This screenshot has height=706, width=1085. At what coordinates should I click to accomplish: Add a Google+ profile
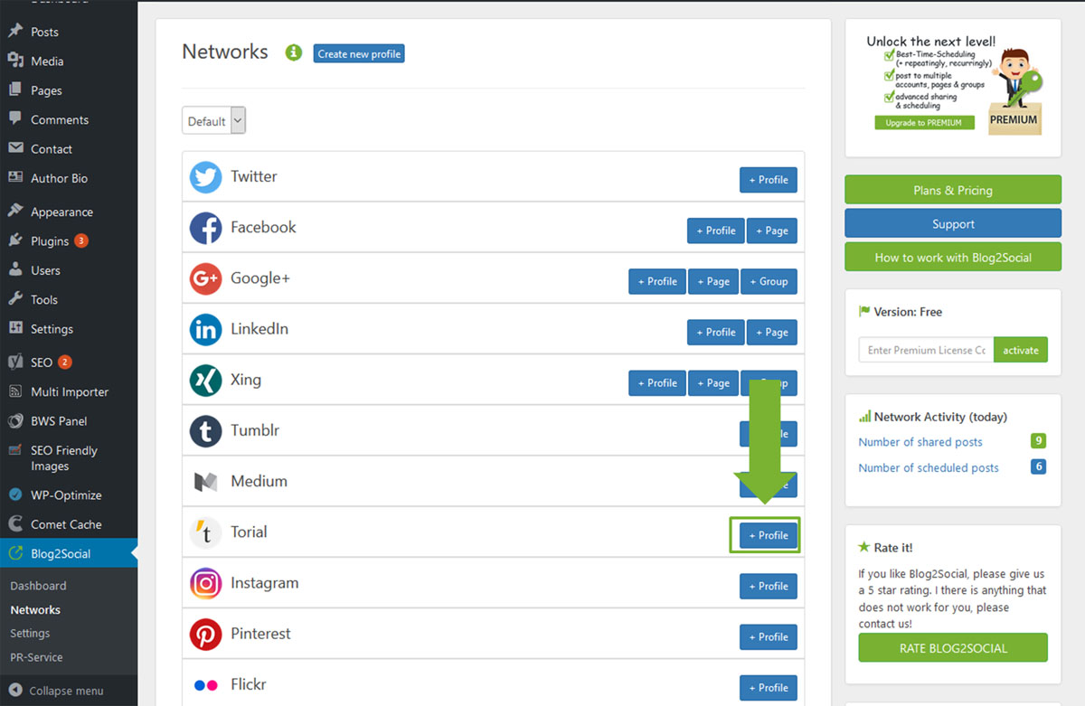click(x=657, y=281)
